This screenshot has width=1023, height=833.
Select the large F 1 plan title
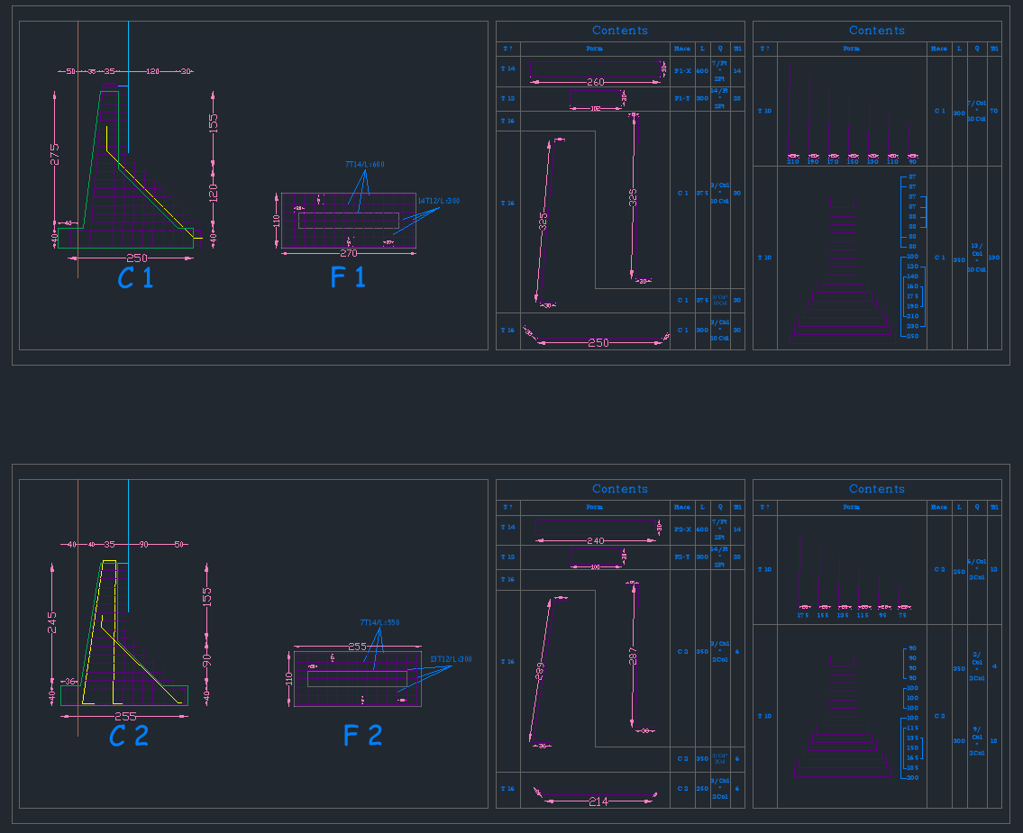pyautogui.click(x=348, y=277)
